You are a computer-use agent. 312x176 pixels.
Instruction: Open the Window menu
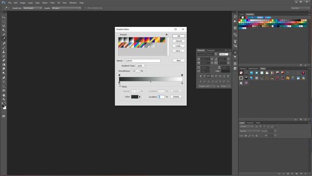point(73,3)
